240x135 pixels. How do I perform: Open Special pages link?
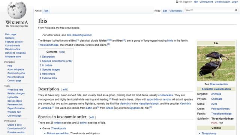point(15,101)
